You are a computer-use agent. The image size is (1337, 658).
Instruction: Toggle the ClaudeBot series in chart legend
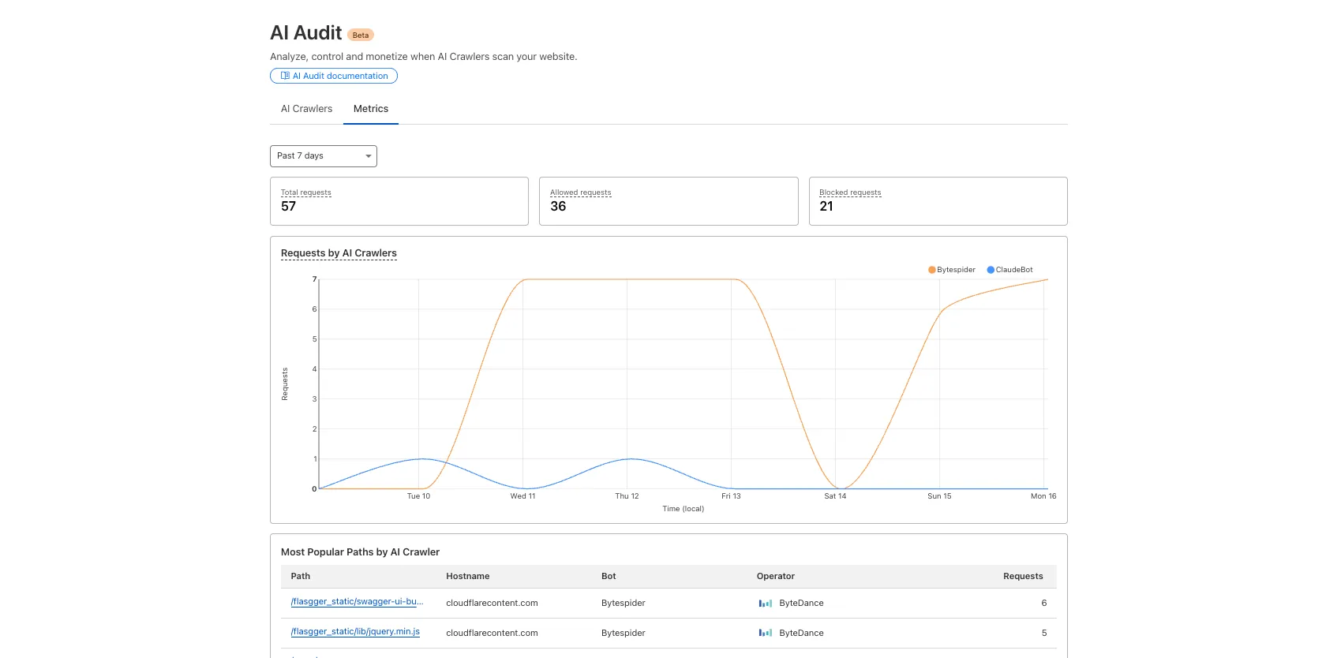click(x=1009, y=270)
